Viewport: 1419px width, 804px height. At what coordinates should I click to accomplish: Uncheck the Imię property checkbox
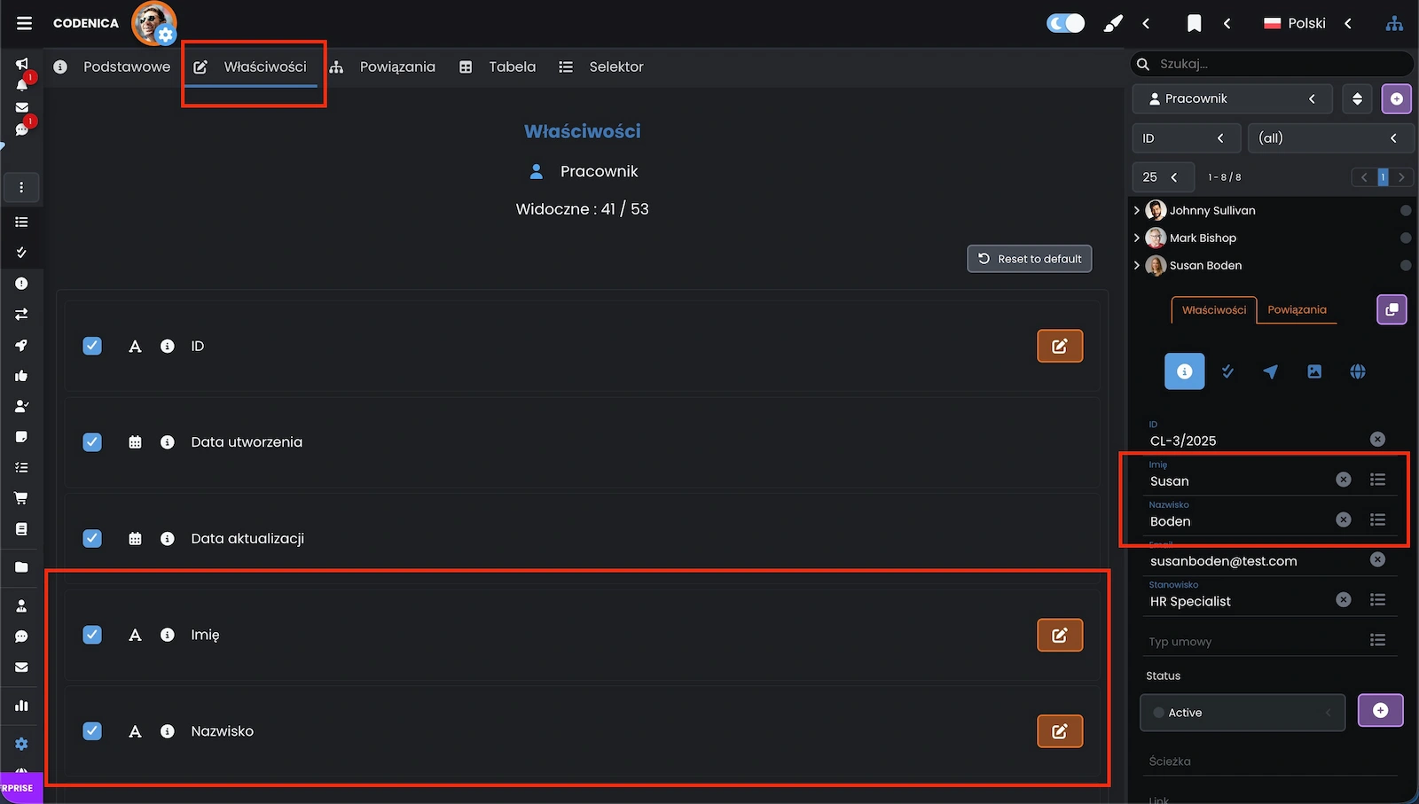92,635
